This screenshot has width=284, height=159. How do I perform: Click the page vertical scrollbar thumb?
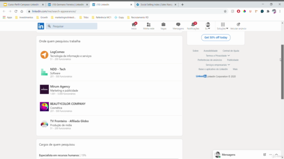pyautogui.click(x=282, y=72)
